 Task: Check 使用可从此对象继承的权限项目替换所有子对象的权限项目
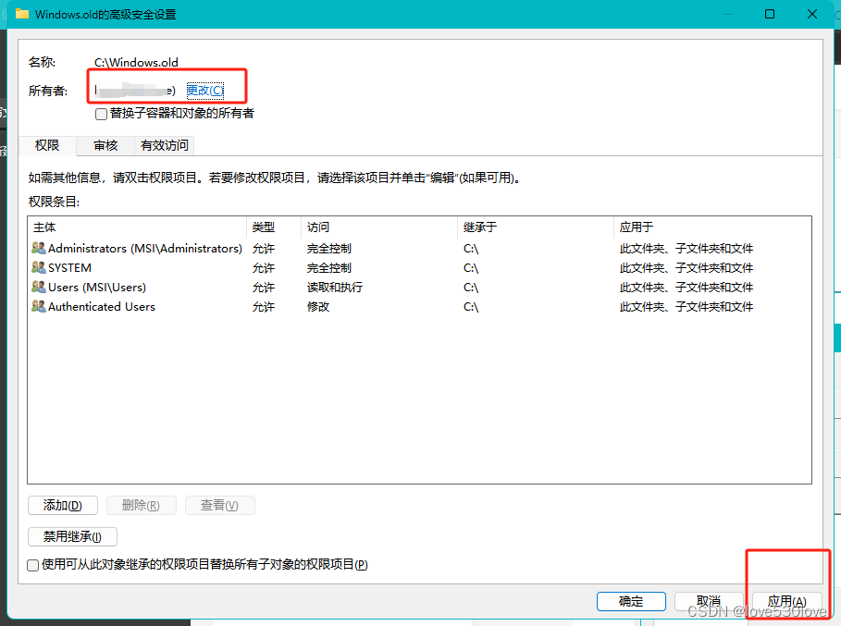pos(32,564)
